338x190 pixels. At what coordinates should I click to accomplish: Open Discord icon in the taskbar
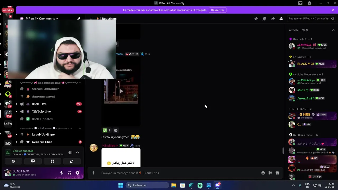tap(218, 185)
